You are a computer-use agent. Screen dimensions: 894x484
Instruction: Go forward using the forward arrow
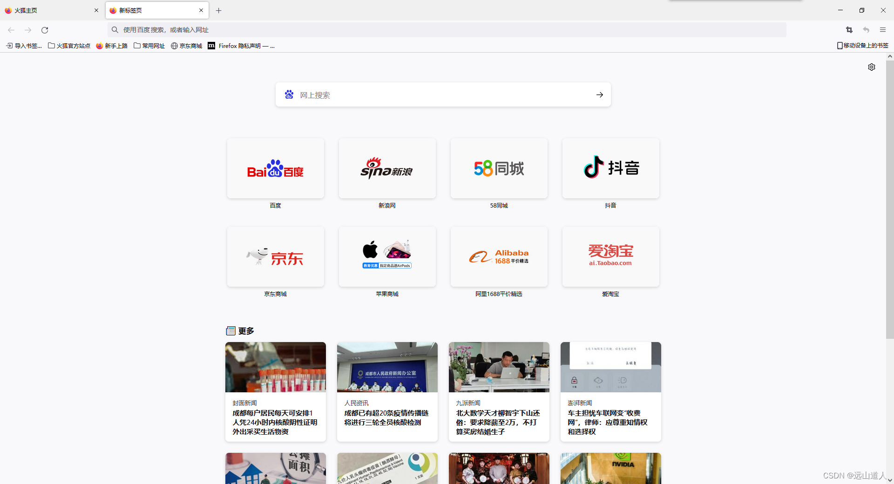tap(28, 30)
